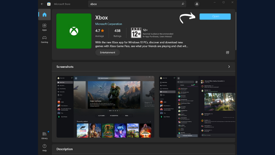The image size is (275, 155).
Task: Click the Entertainment category tag
Action: click(108, 52)
